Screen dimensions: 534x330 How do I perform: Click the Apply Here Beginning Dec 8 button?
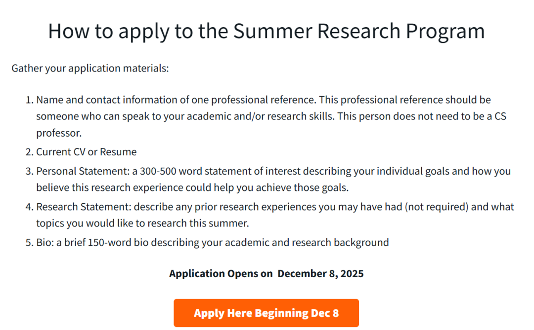[x=266, y=313]
